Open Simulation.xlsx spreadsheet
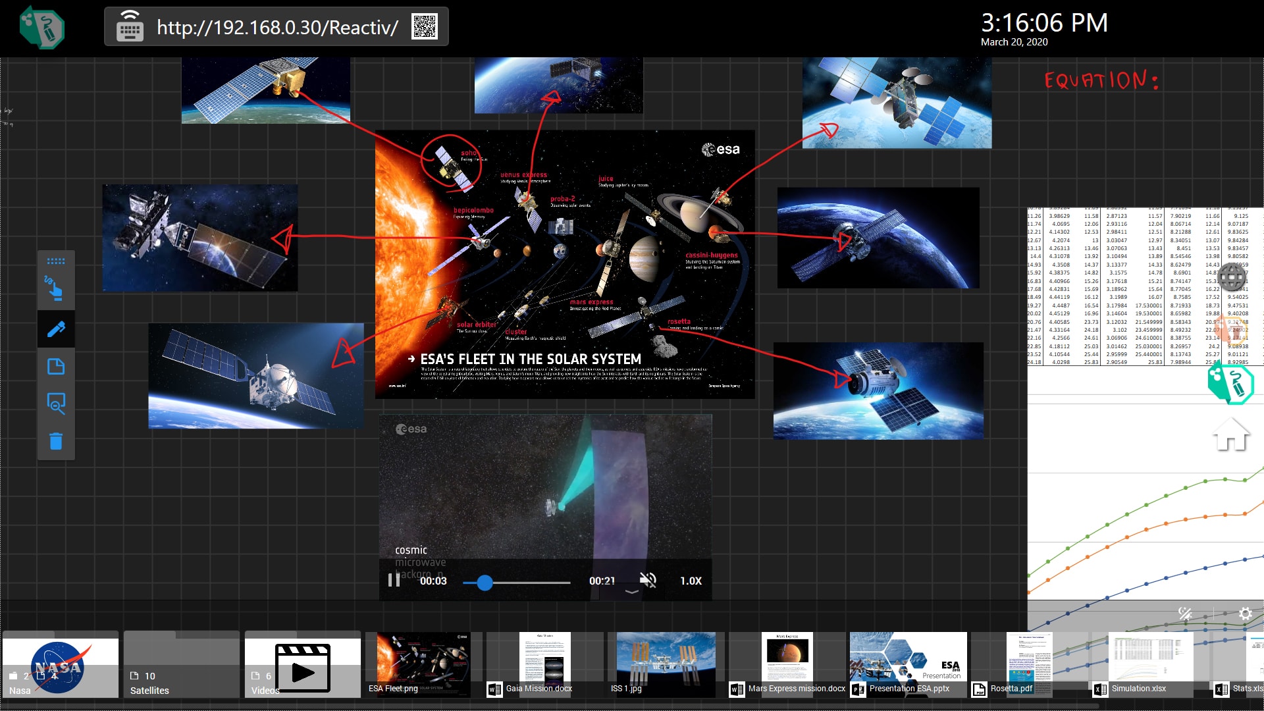This screenshot has height=711, width=1264. point(1151,665)
